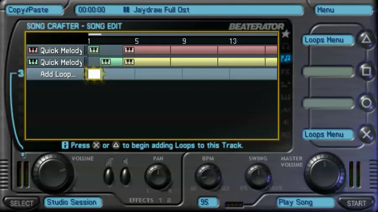
Task: Click Play Song
Action: [x=305, y=202]
